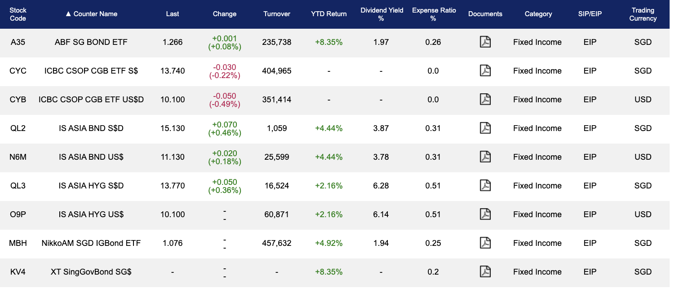Open XT SingGovBond SG$ PDF document icon

click(x=485, y=272)
